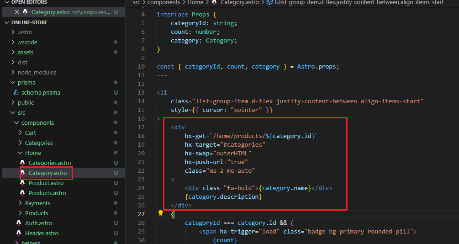The height and width of the screenshot is (244, 459).
Task: Collapse the prisma folder
Action: [x=13, y=82]
